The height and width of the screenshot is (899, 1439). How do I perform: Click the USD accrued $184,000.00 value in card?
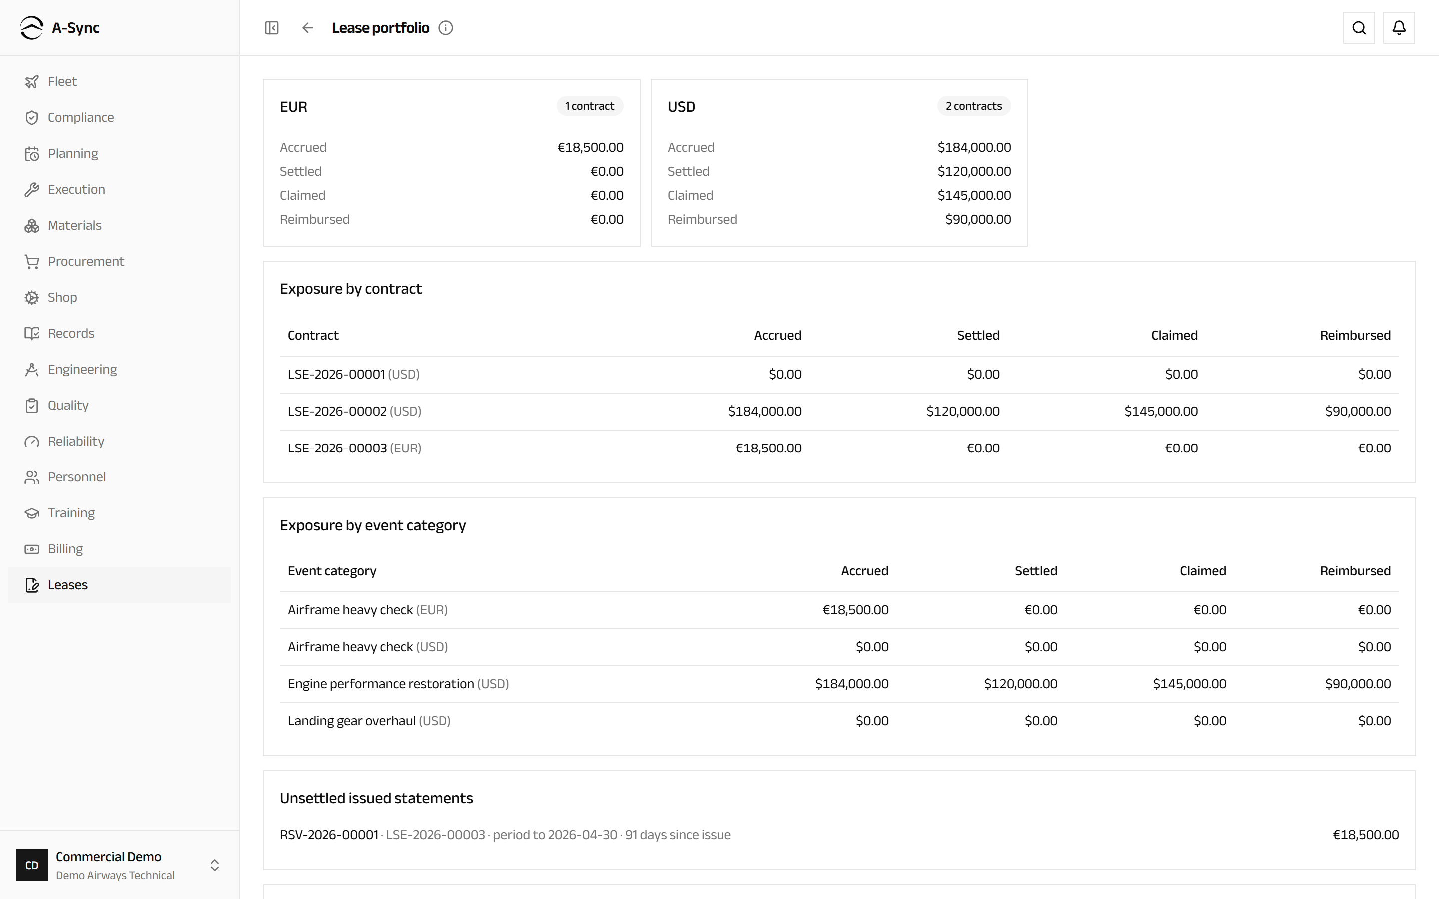pyautogui.click(x=974, y=147)
